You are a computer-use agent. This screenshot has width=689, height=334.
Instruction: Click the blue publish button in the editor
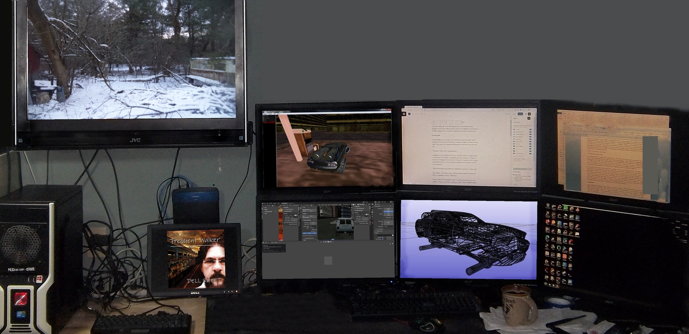(x=520, y=114)
